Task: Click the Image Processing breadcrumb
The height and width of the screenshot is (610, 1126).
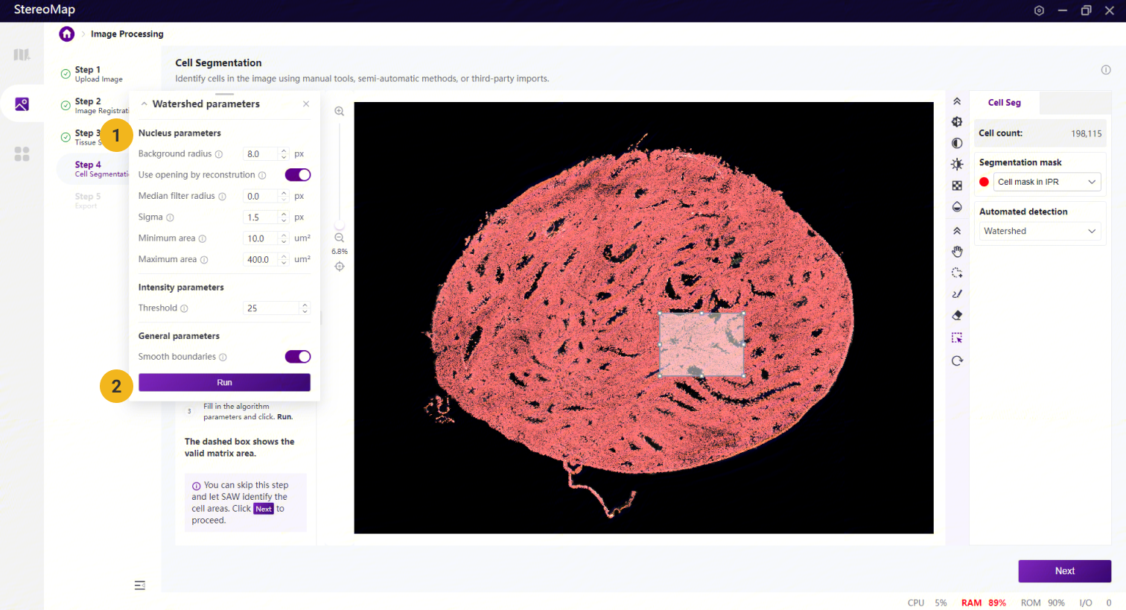Action: 127,34
